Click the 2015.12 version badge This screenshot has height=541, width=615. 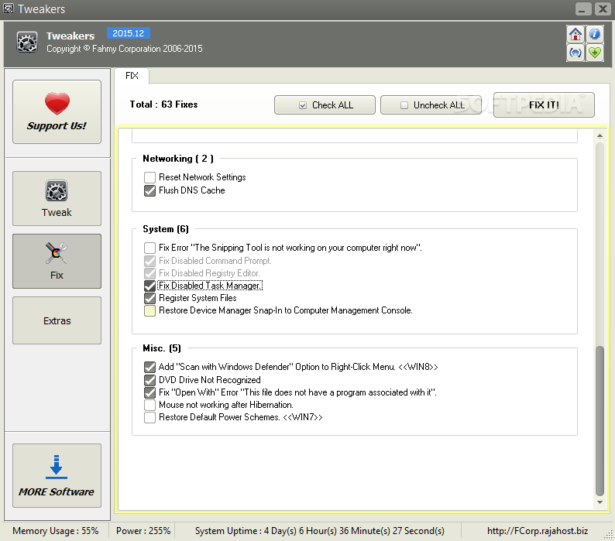click(129, 33)
